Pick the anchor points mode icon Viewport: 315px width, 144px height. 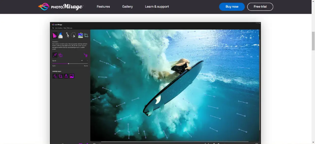pyautogui.click(x=61, y=55)
